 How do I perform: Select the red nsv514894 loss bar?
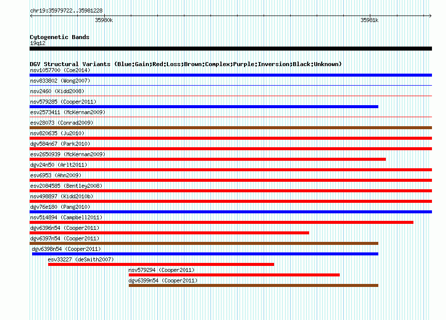[221, 222]
